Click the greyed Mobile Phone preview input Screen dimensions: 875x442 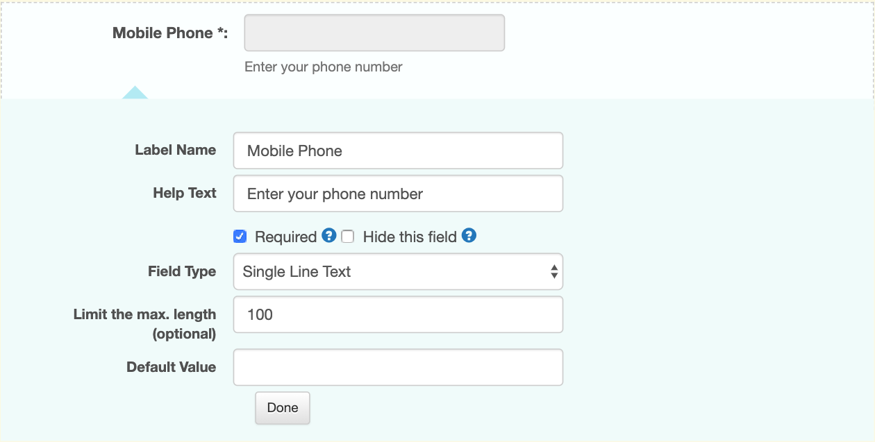point(374,33)
